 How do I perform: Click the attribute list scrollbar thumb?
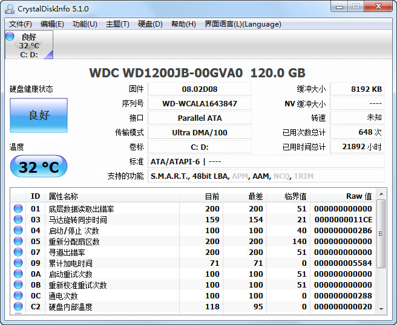381,234
